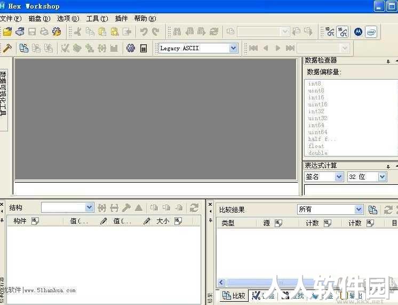Close the 比较结果 panel with X
This screenshot has height=305, width=398.
tap(210, 205)
